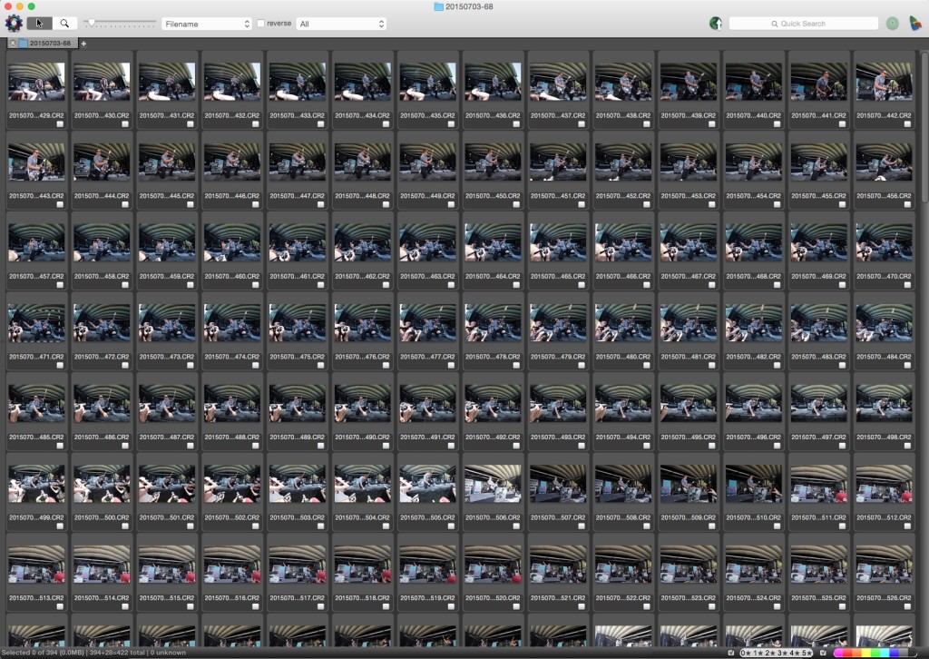Tick the checkbox under file 450.CR2

click(x=516, y=204)
